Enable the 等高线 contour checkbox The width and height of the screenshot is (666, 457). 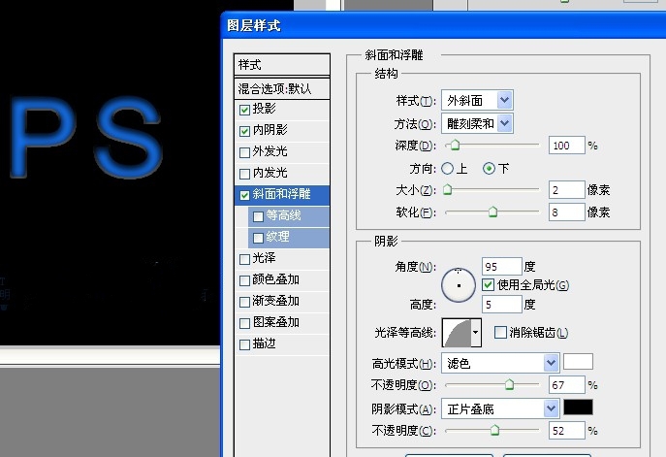click(258, 216)
